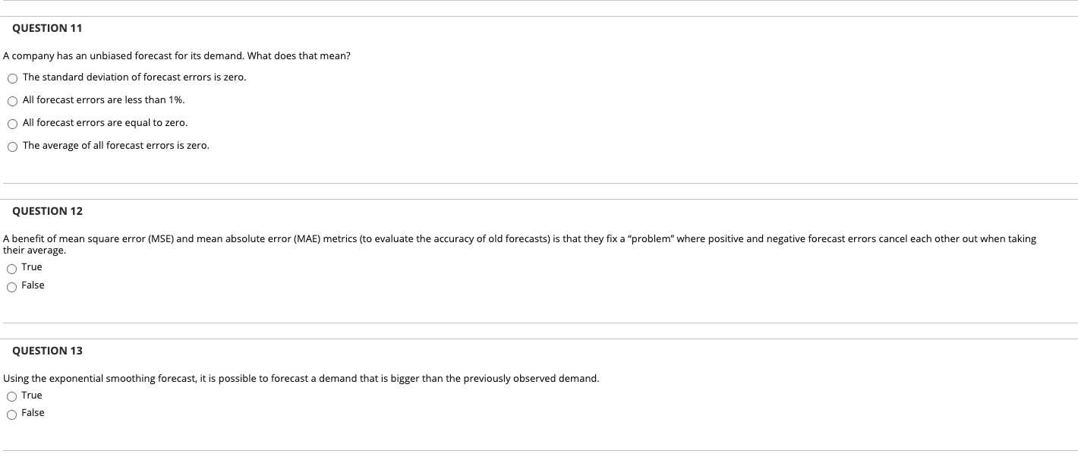Click the True label under Question 13
This screenshot has height=457, width=1078.
pos(32,395)
